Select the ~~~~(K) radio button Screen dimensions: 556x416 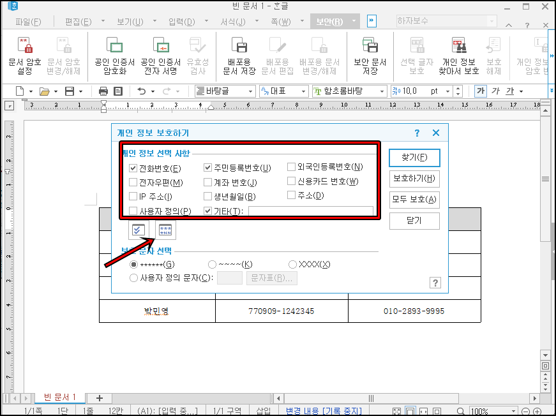[212, 264]
